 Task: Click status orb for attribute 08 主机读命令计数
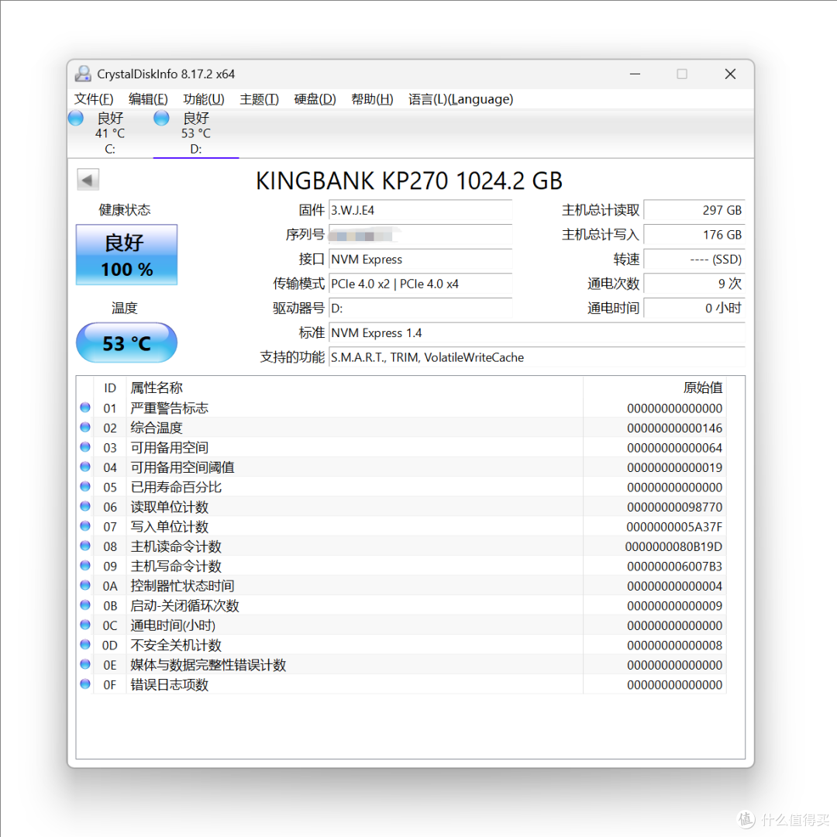point(85,546)
